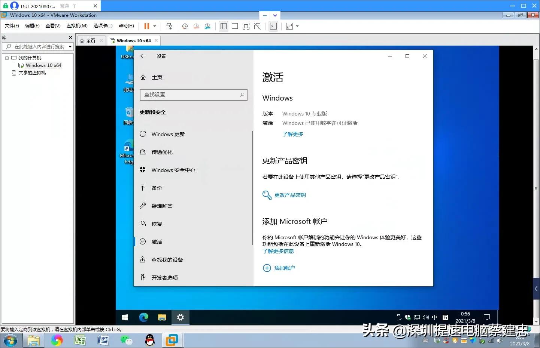Switch the guest to Unity mode

pos(257,26)
